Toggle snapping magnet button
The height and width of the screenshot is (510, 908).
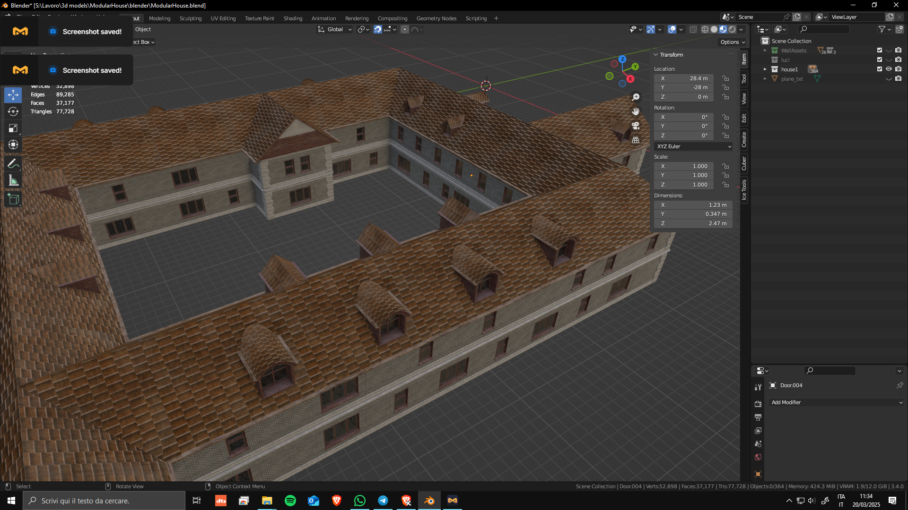377,29
